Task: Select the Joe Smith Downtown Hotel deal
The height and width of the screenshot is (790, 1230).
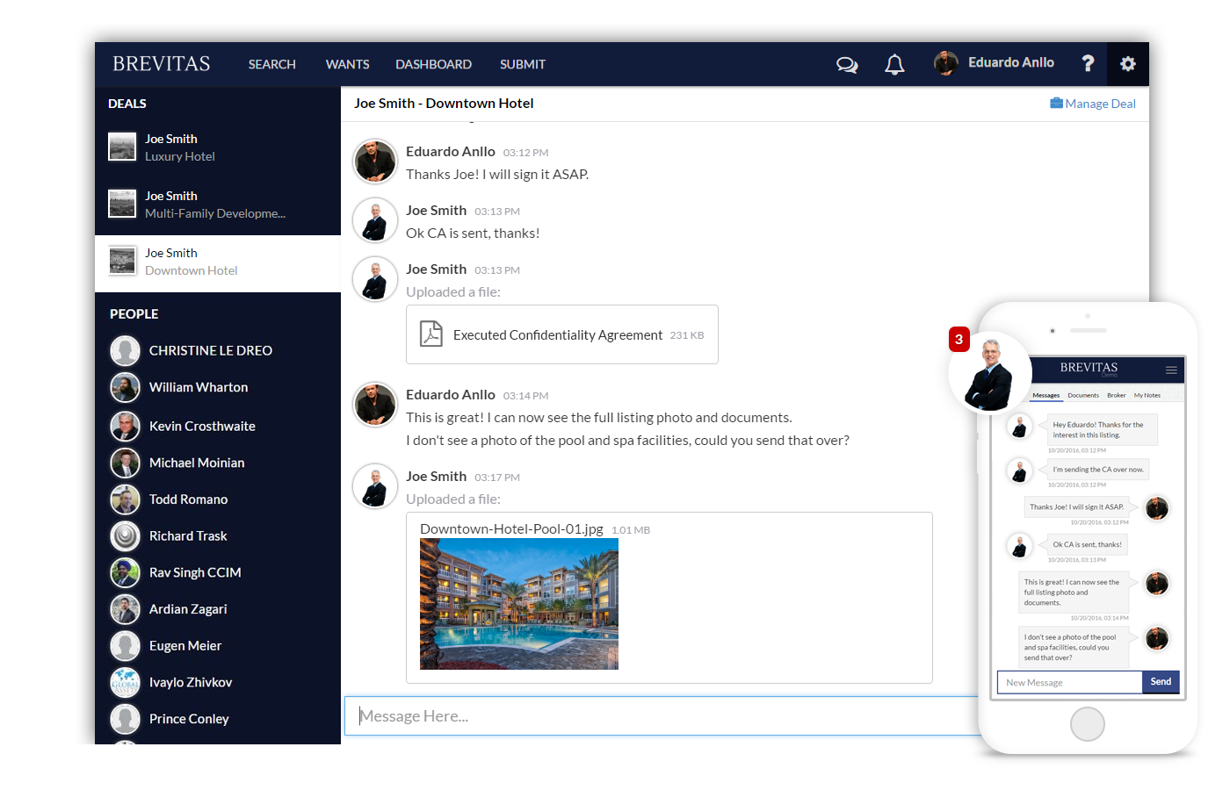Action: pos(218,263)
